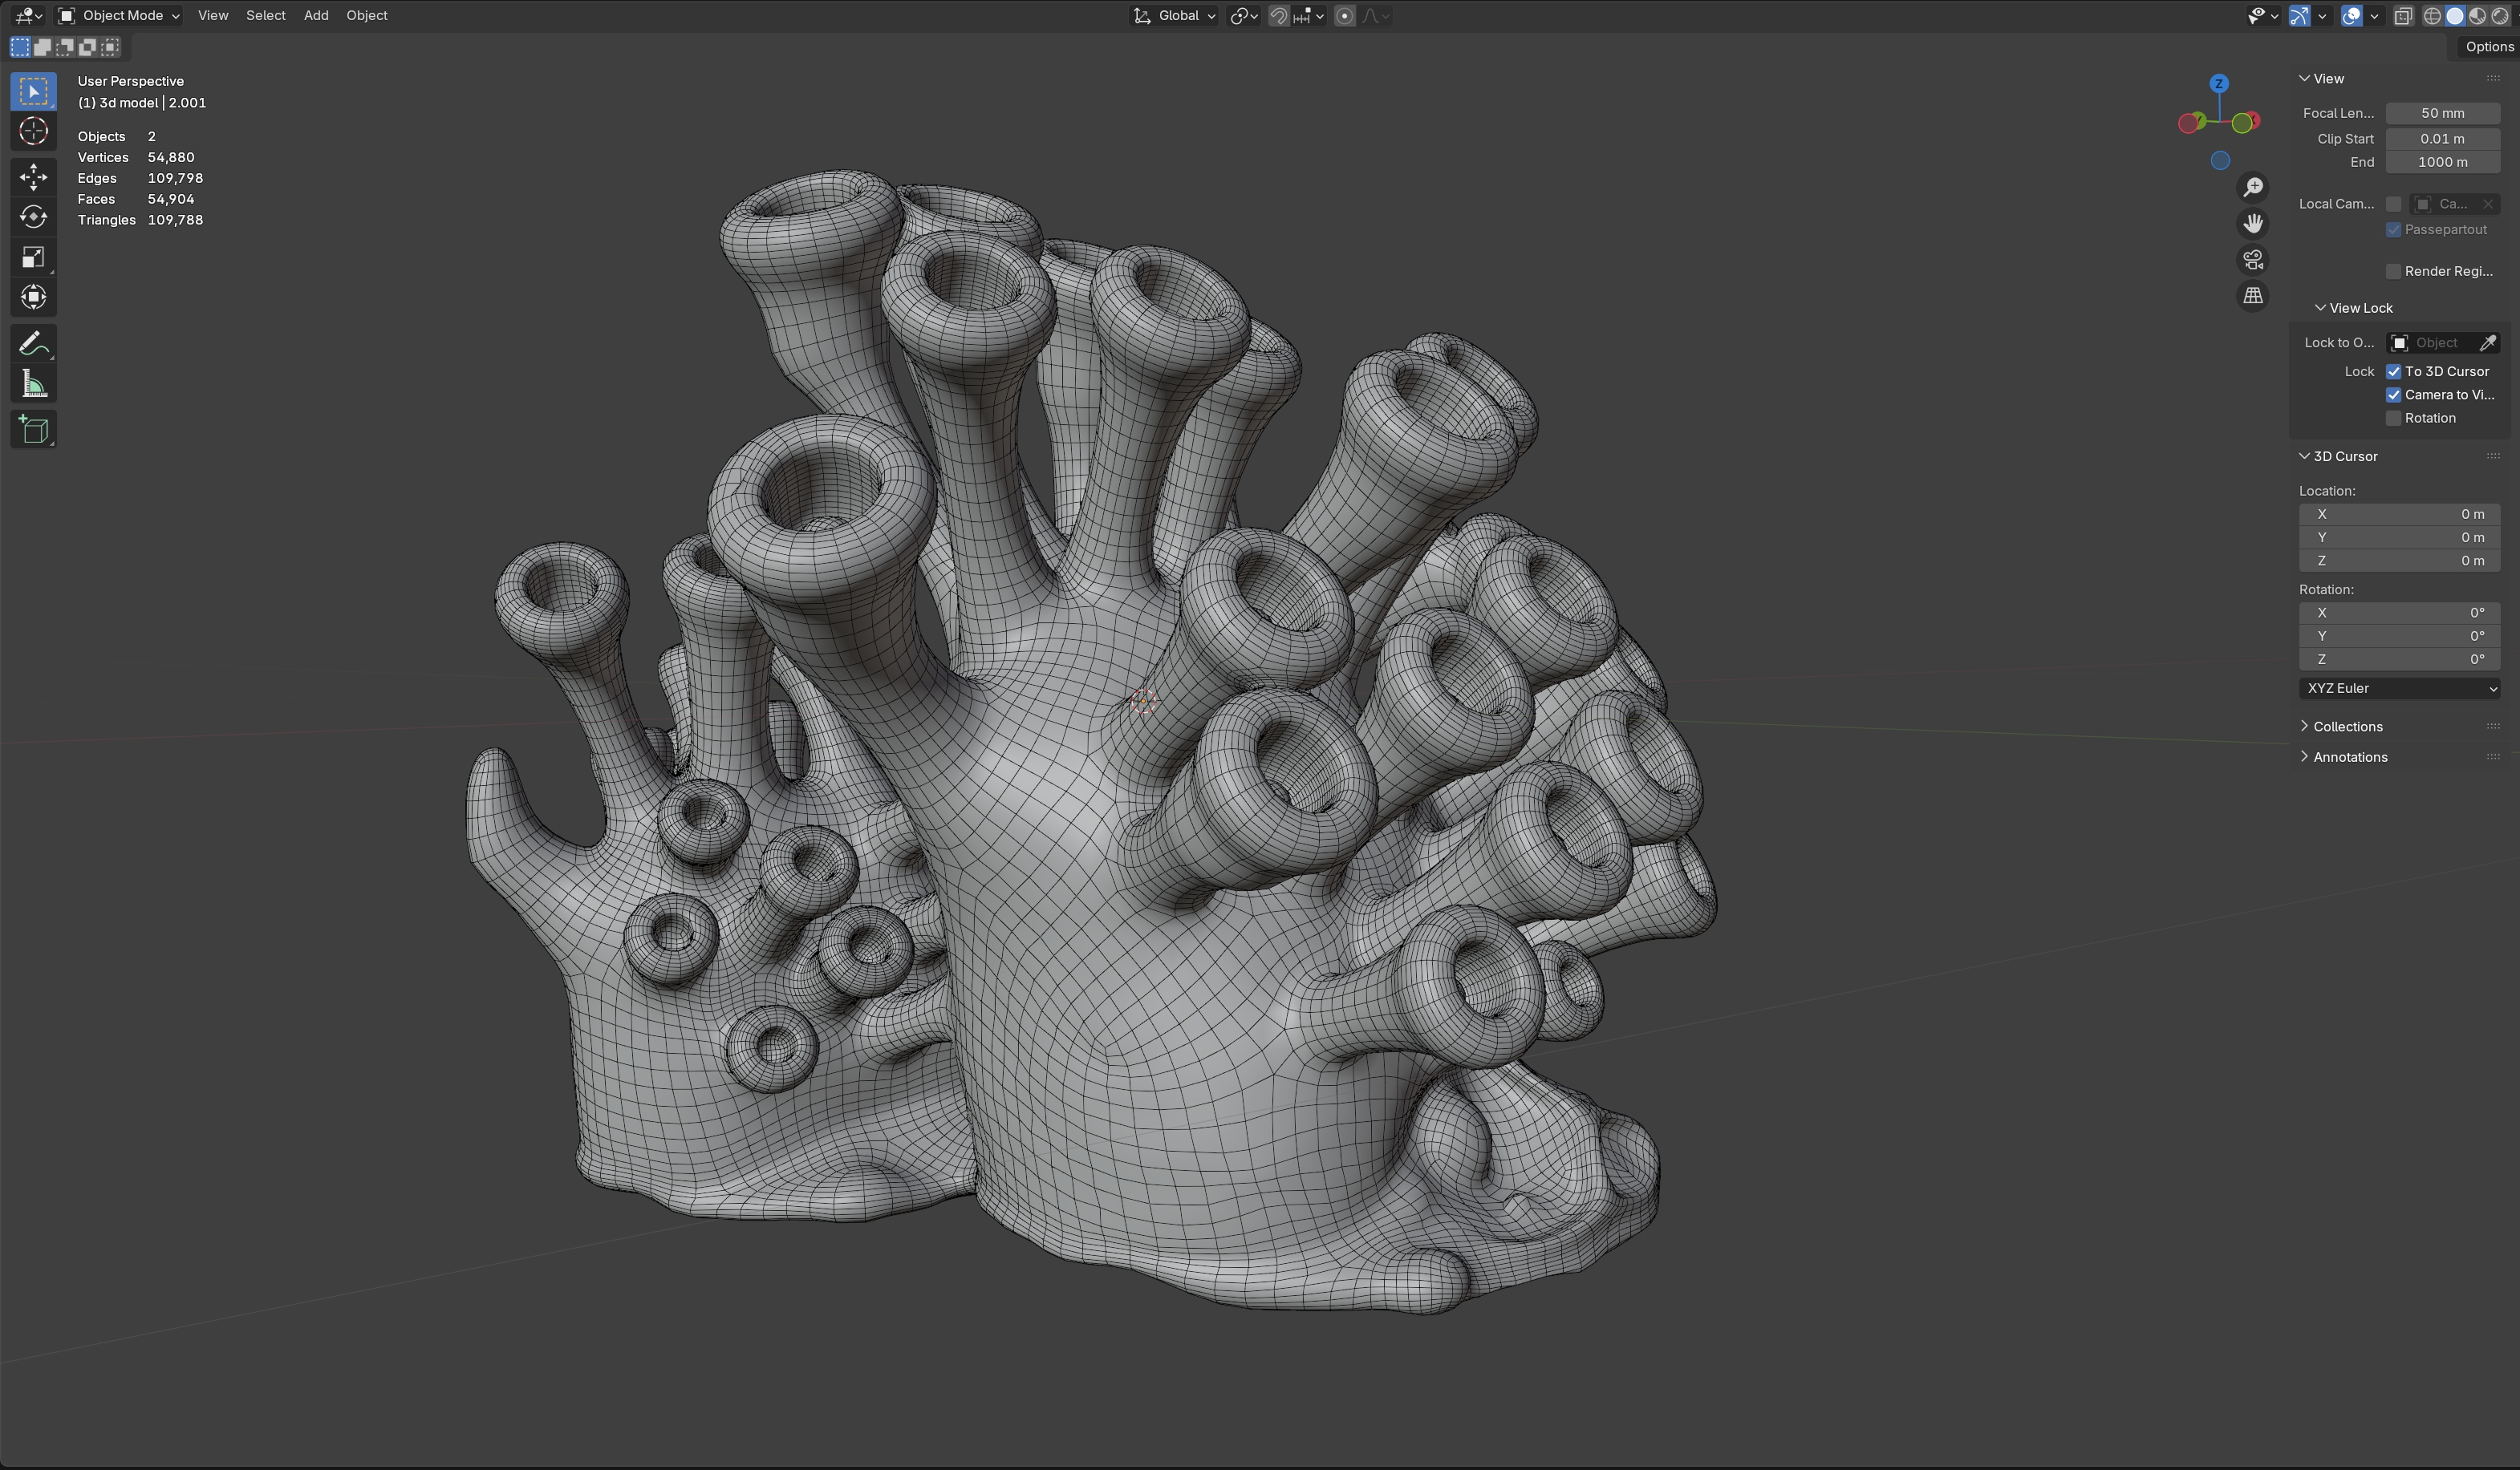Click the hand pan view icon
2520x1470 pixels.
[x=2253, y=224]
